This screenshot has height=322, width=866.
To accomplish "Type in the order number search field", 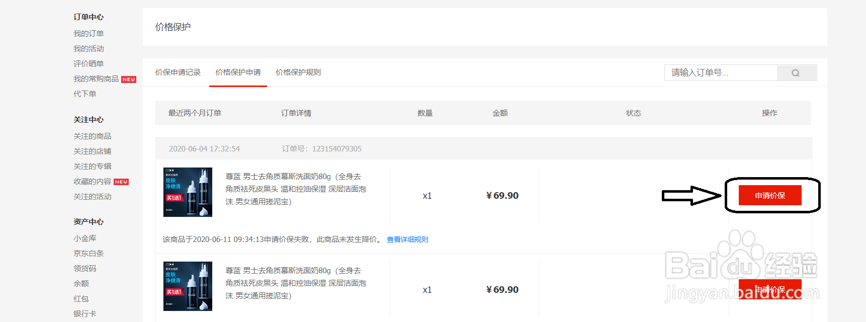I will 721,73.
